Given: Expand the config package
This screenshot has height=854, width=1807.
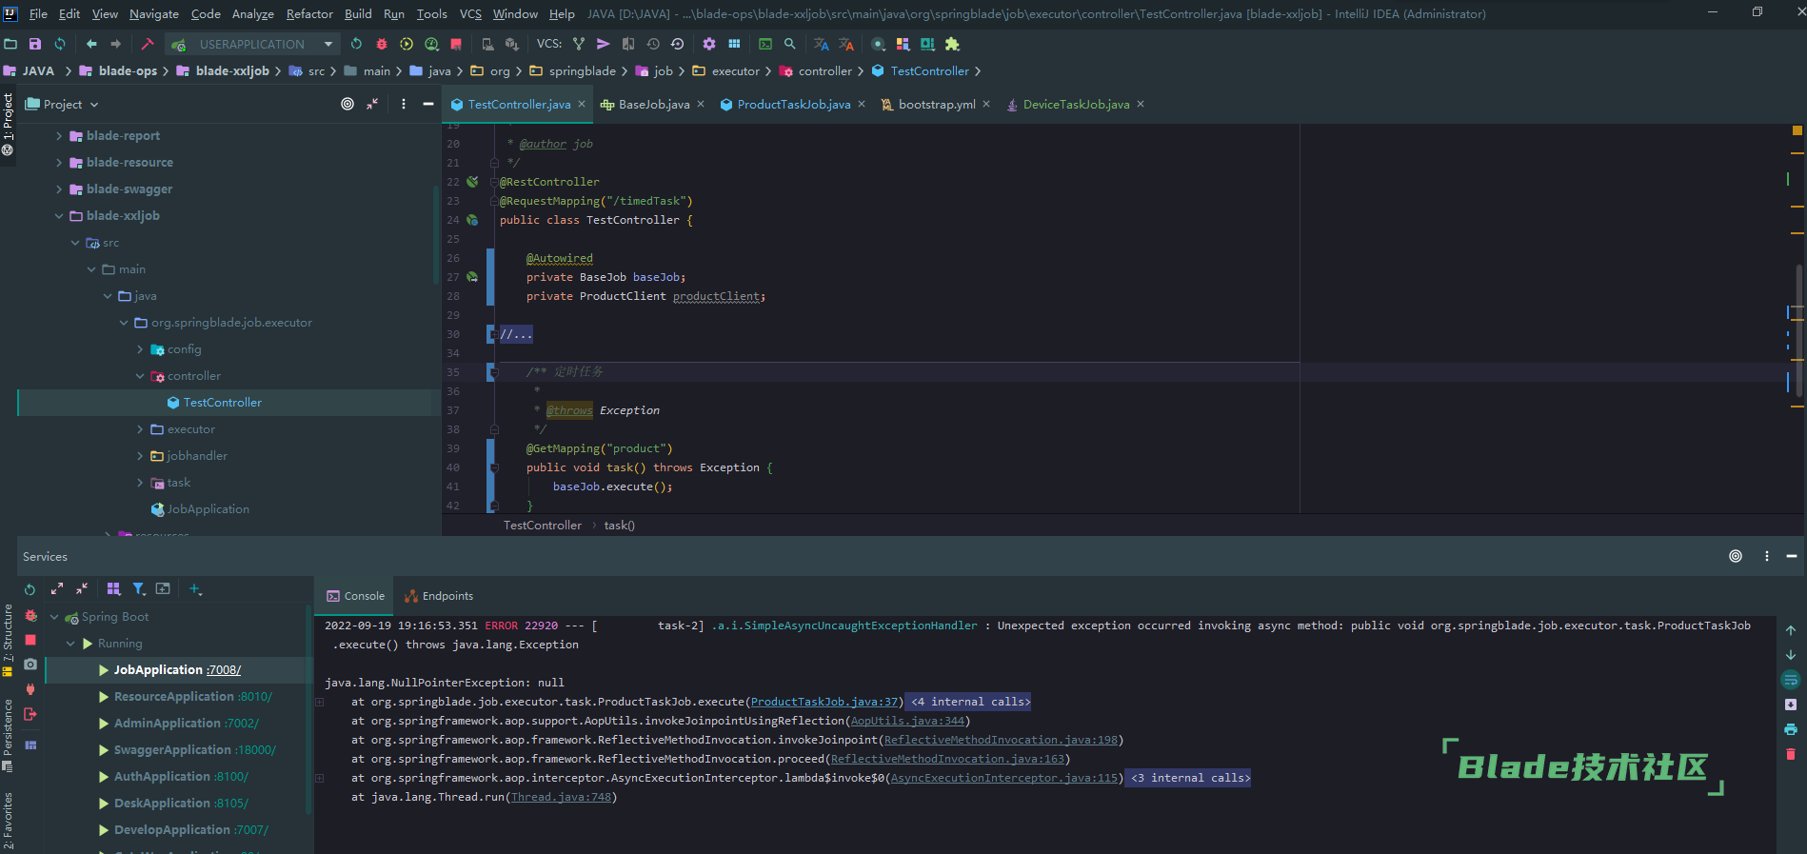Looking at the screenshot, I should click(x=140, y=349).
